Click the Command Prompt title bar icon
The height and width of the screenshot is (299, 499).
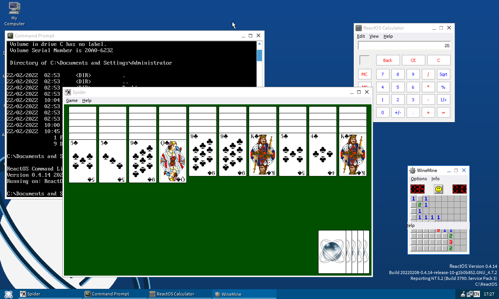pyautogui.click(x=10, y=36)
